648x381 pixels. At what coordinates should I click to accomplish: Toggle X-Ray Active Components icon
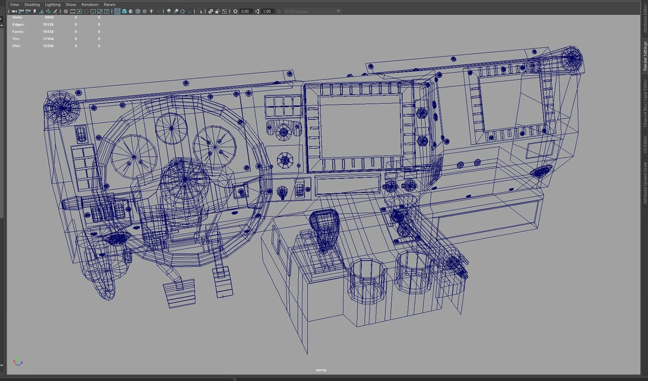(x=217, y=11)
